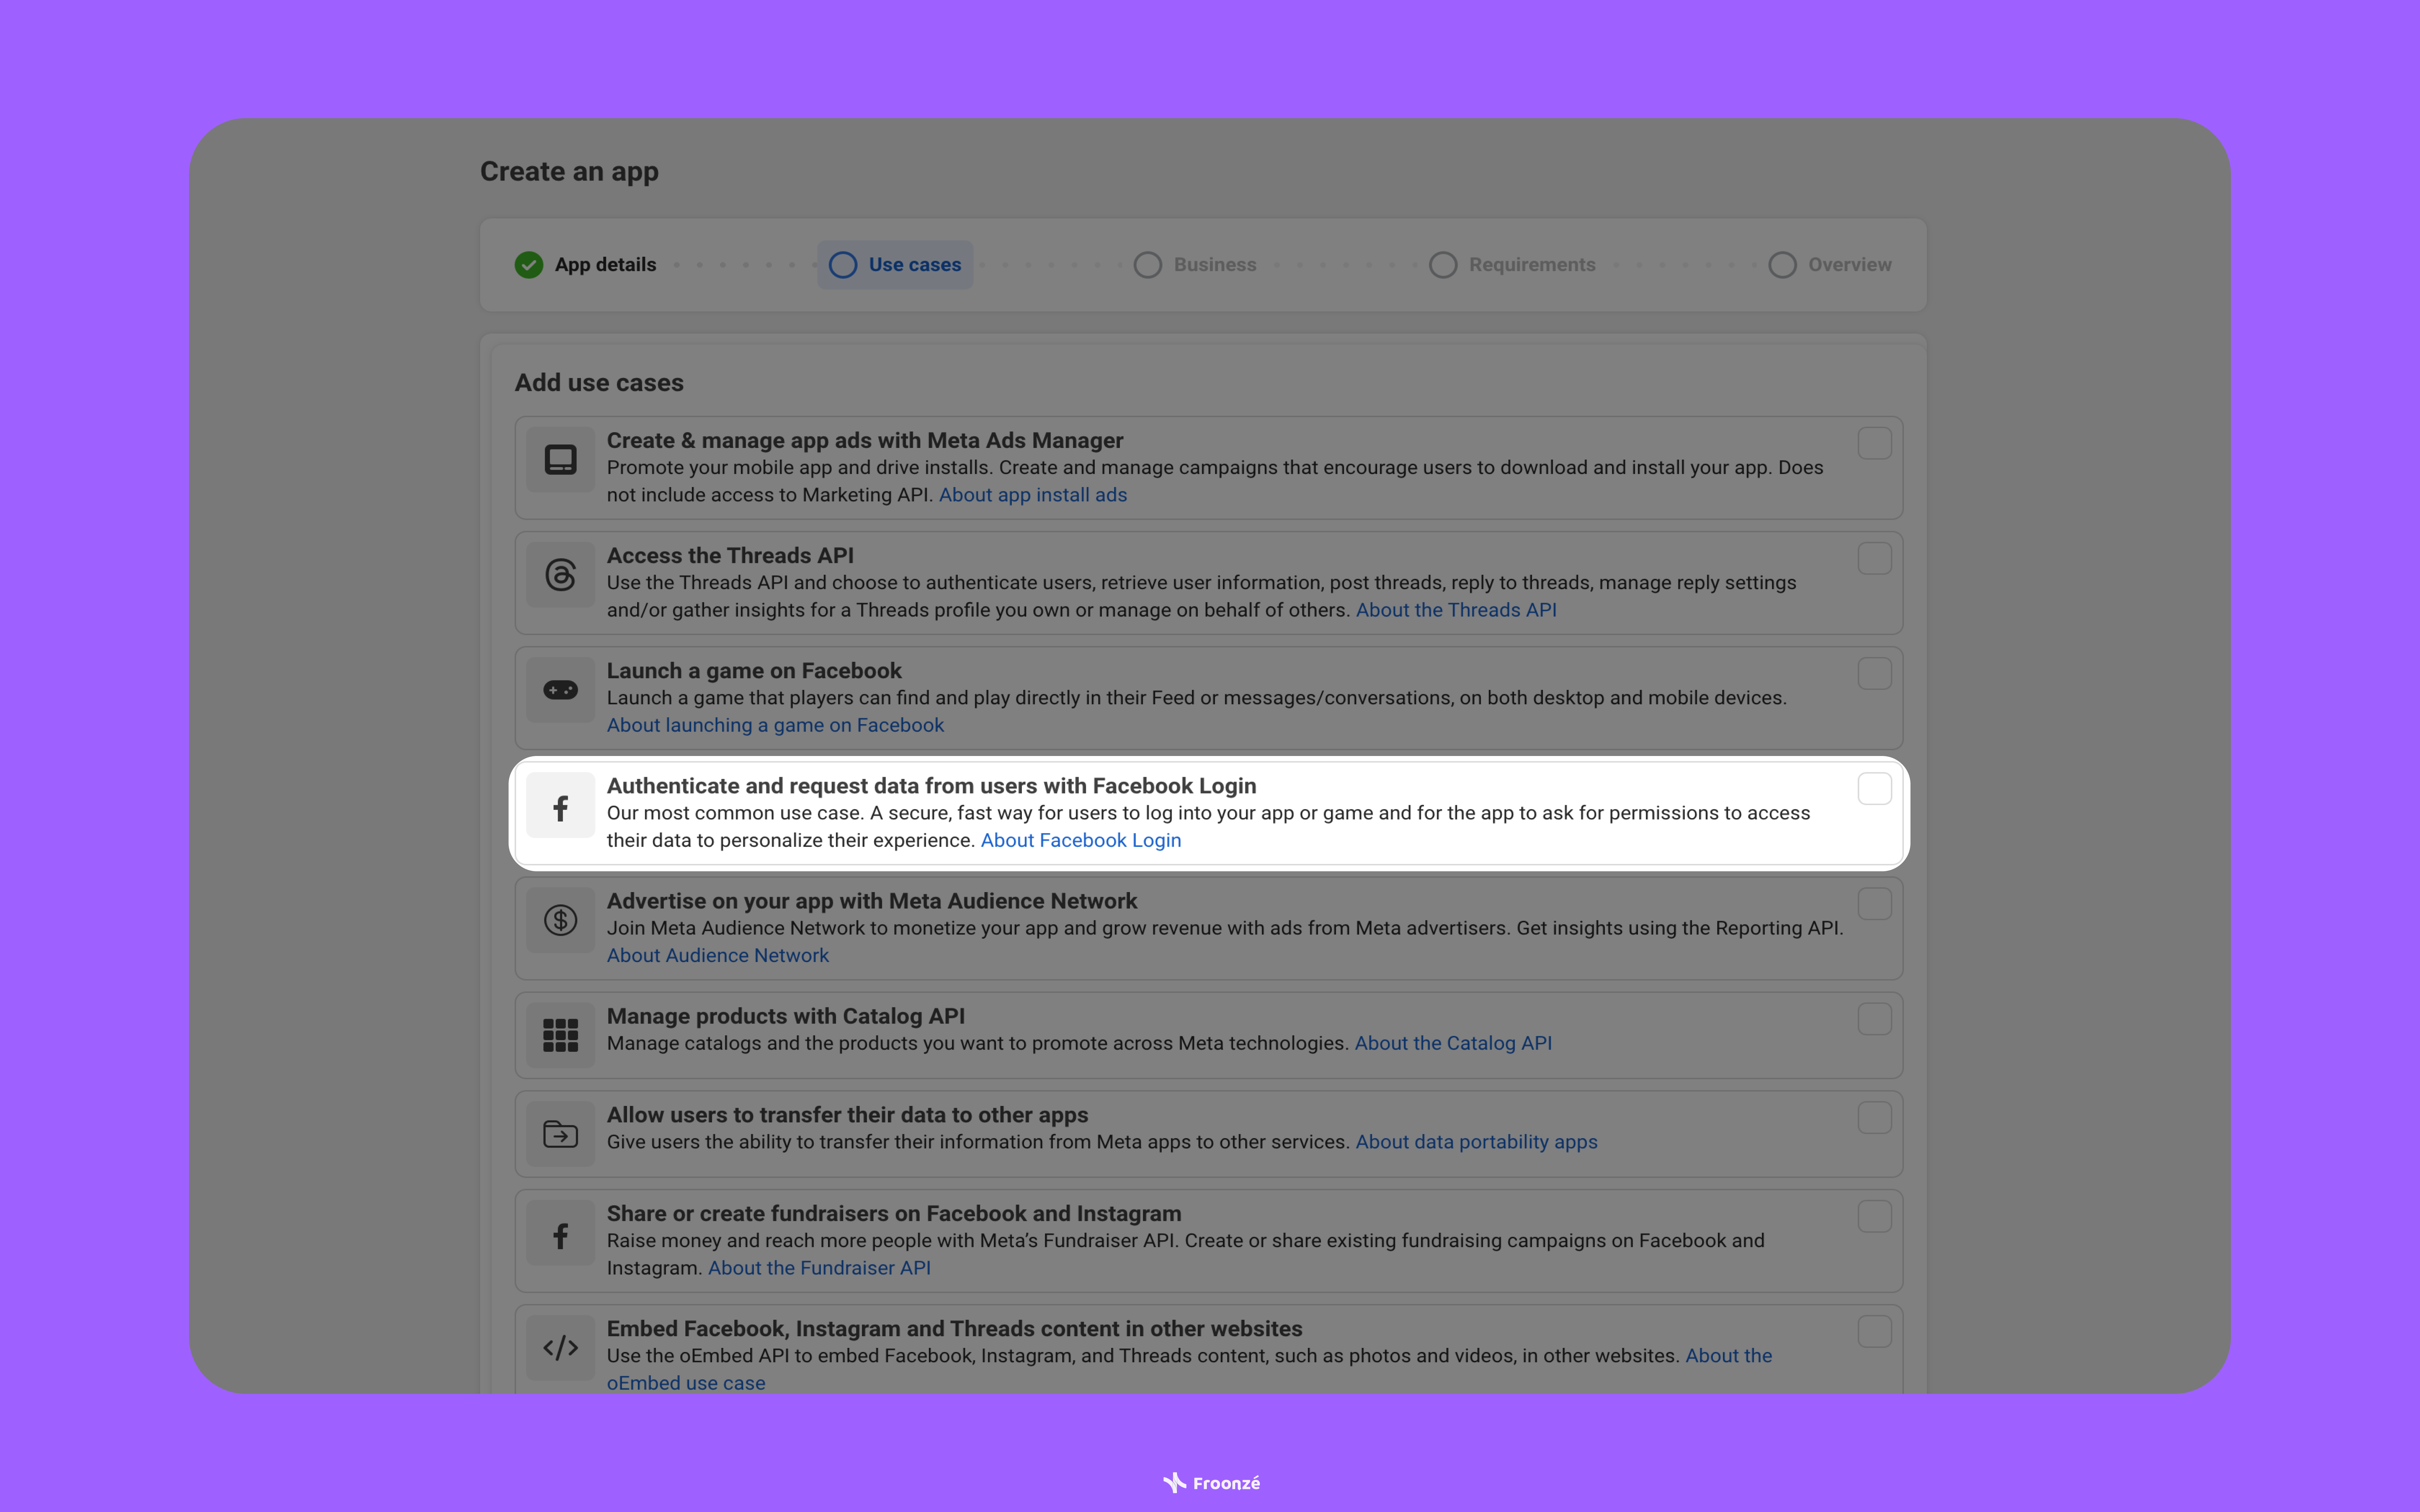Click the Audience Network dollar icon
The image size is (2420, 1512).
(560, 920)
